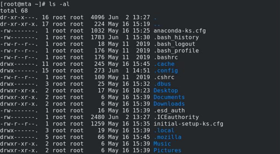Click the anaconda-ks.cfg filename
This screenshot has width=280, height=154.
pos(180,31)
